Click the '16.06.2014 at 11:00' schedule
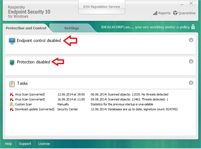Screen dimensions: 201x149 (x=71, y=99)
